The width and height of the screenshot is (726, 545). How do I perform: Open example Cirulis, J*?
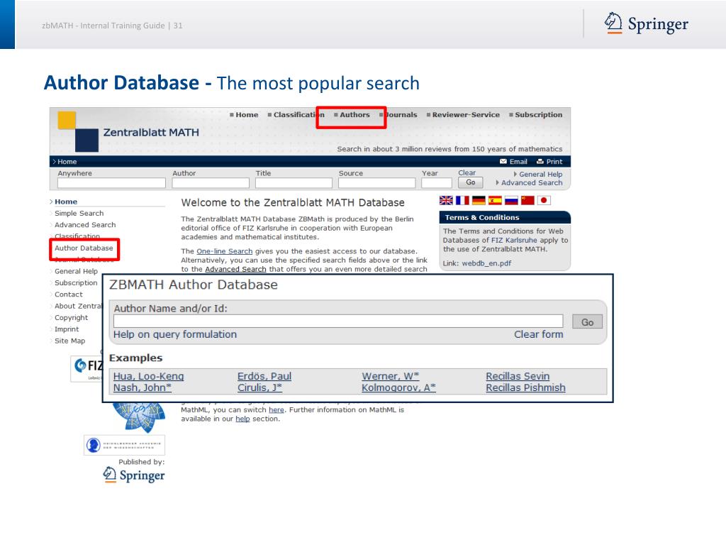point(259,387)
